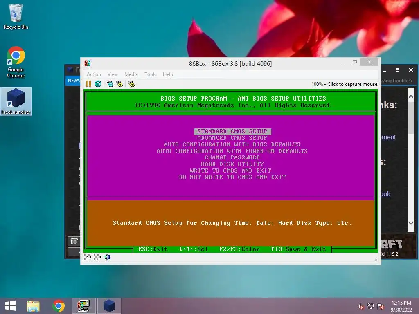The width and height of the screenshot is (419, 314).
Task: Select WRITE TO CMOS AND EXIT
Action: tap(231, 170)
